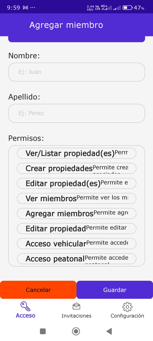
Task: Tap the Android home circle icon
Action: 76,331
